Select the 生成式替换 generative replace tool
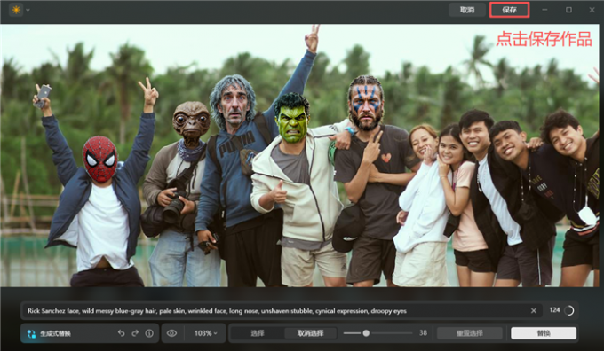The image size is (604, 351). click(50, 333)
